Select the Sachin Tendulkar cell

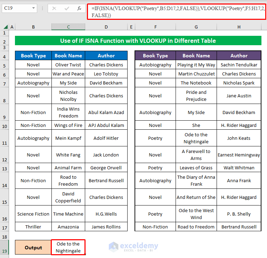click(239, 65)
